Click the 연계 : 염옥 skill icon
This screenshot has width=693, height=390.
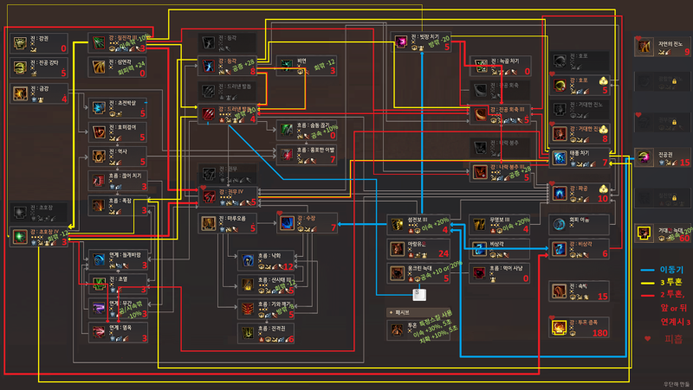pyautogui.click(x=99, y=332)
